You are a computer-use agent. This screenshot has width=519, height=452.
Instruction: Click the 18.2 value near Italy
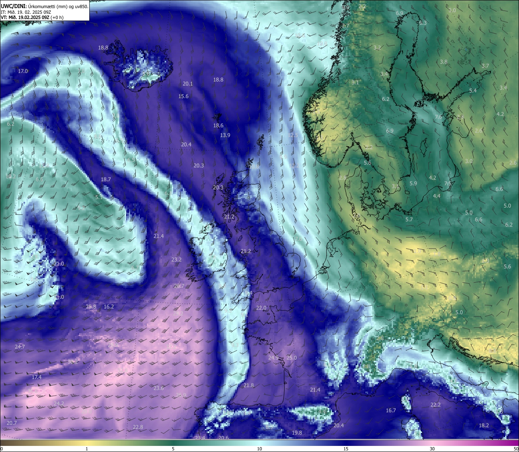click(484, 425)
